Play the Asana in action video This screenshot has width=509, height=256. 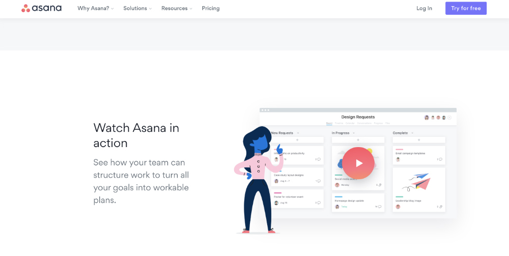click(x=358, y=163)
